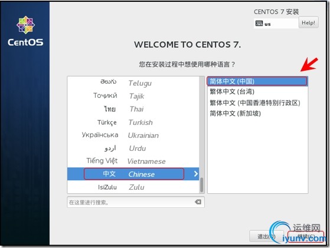
Task: Click the 退出(Q) quit button
Action: tap(266, 236)
